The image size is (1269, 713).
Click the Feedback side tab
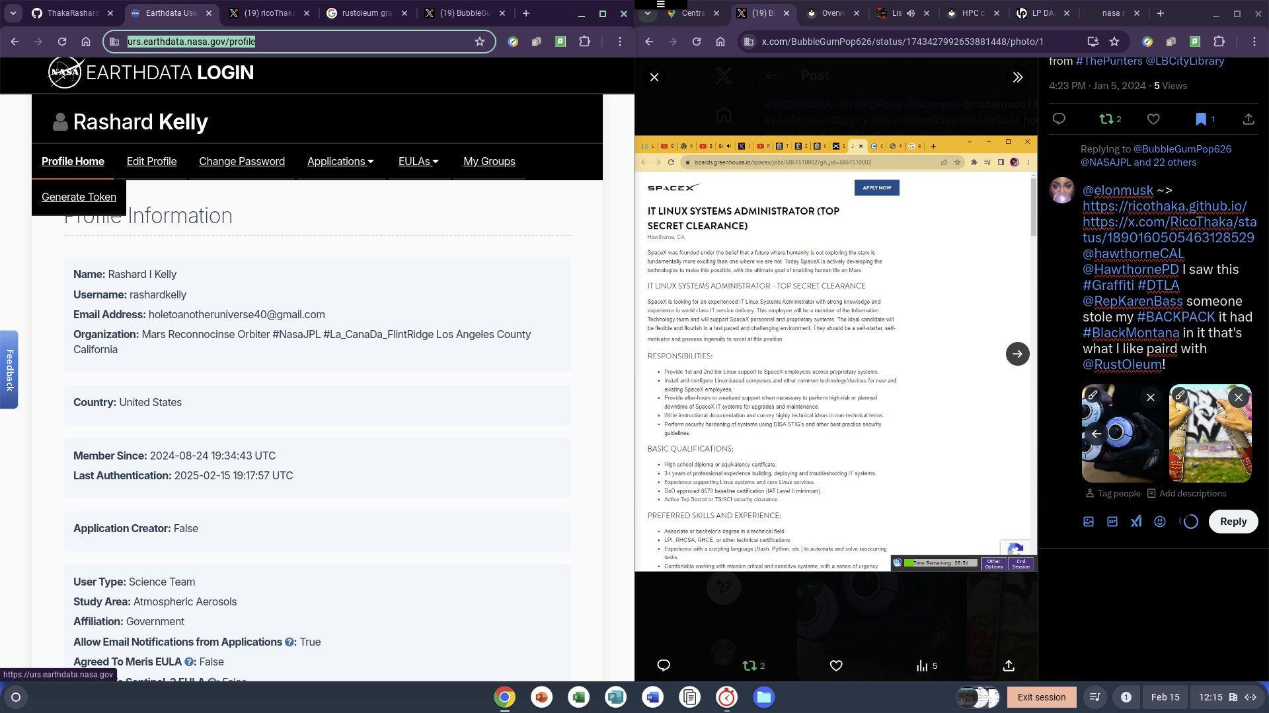point(9,370)
